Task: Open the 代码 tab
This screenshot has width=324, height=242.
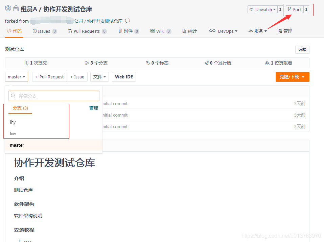Action: [x=14, y=31]
